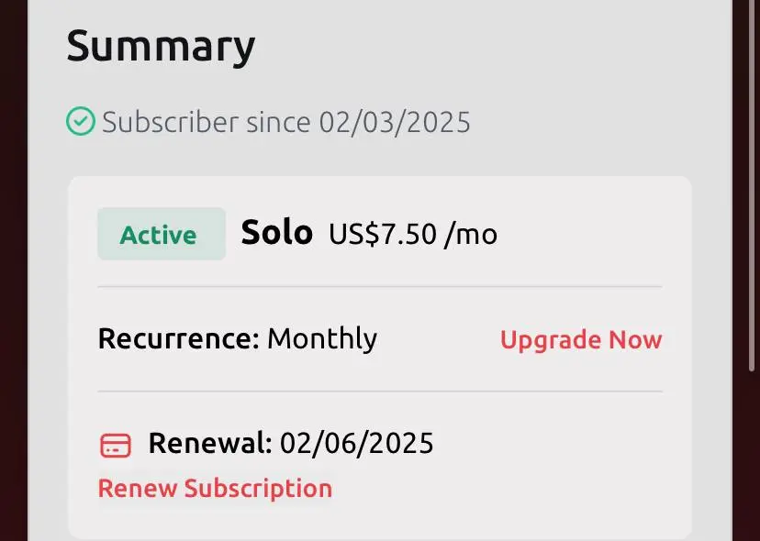Click the 02/03/2025 subscription start date
Image resolution: width=760 pixels, height=541 pixels.
(395, 123)
